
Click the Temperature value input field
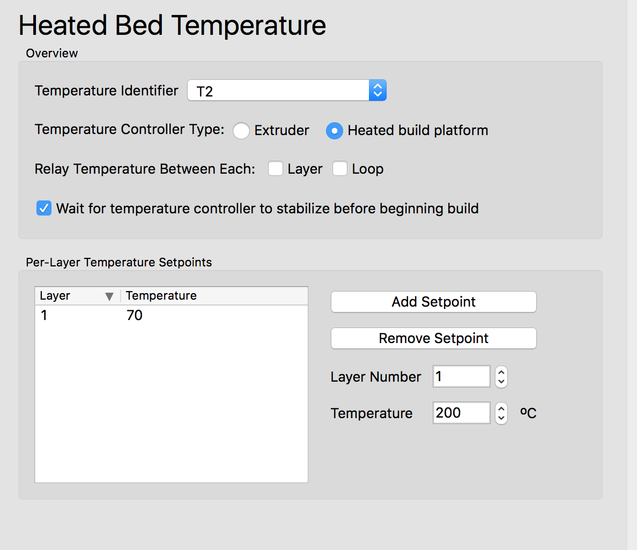pyautogui.click(x=461, y=413)
